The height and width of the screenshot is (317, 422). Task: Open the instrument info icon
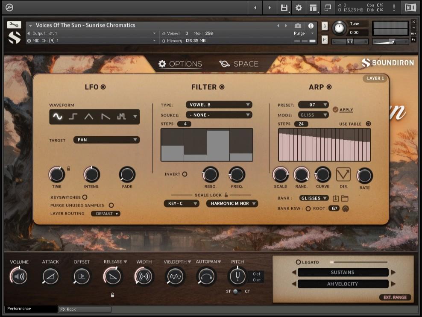[311, 26]
